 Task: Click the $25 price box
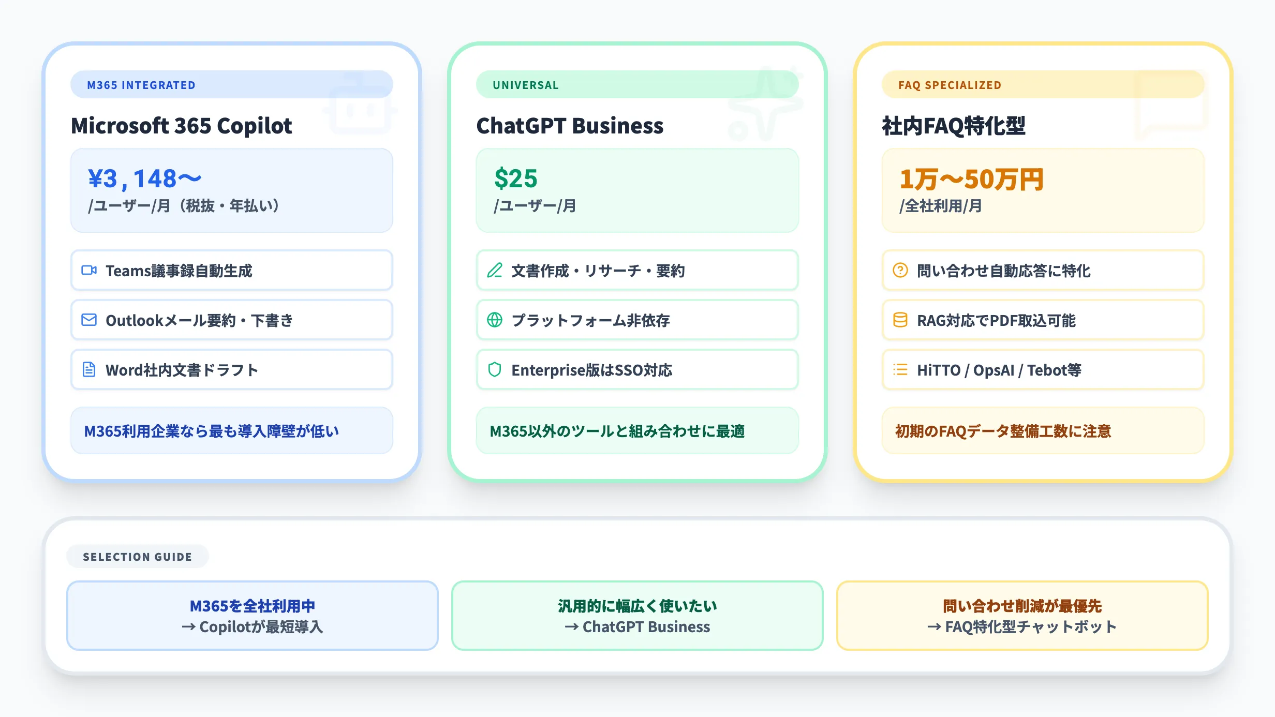click(x=637, y=190)
